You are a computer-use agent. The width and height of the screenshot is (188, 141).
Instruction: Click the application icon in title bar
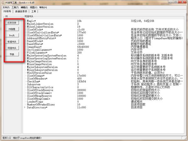click(3, 2)
